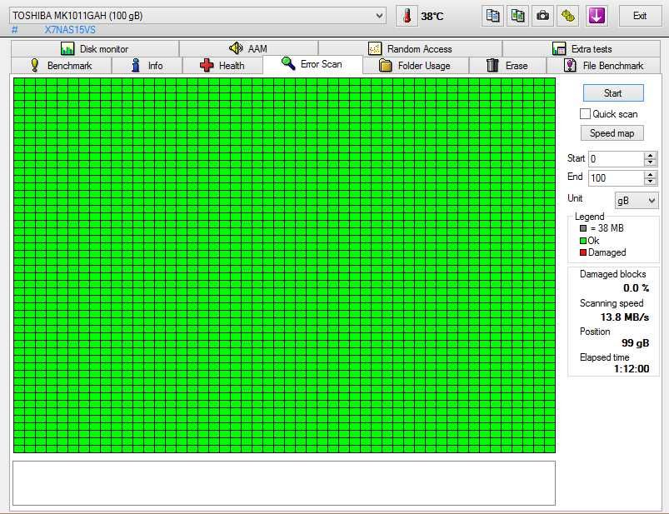Click the temperature thermometer icon

point(407,16)
